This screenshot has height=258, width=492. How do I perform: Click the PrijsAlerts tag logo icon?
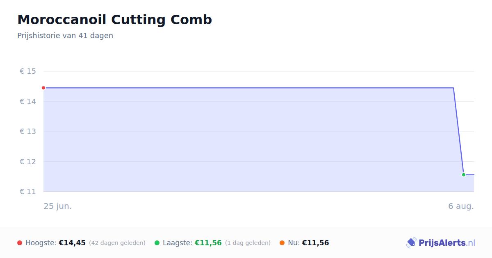tap(412, 243)
